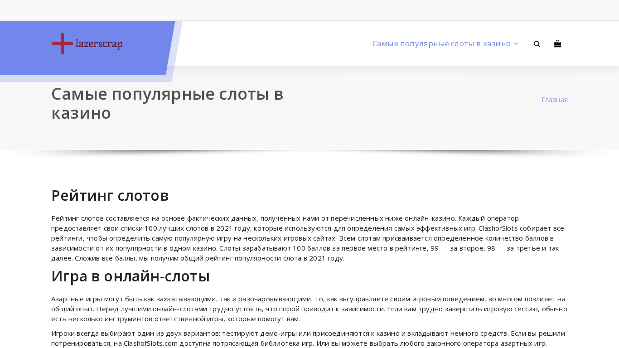Open 'Самые популярные слоты в казино' menu
The height and width of the screenshot is (348, 619).
point(441,43)
